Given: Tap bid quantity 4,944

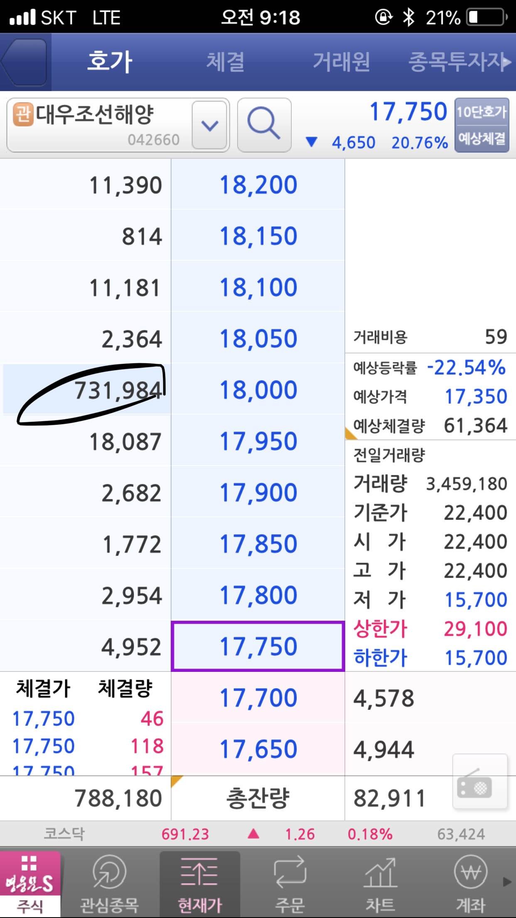Looking at the screenshot, I should 384,750.
